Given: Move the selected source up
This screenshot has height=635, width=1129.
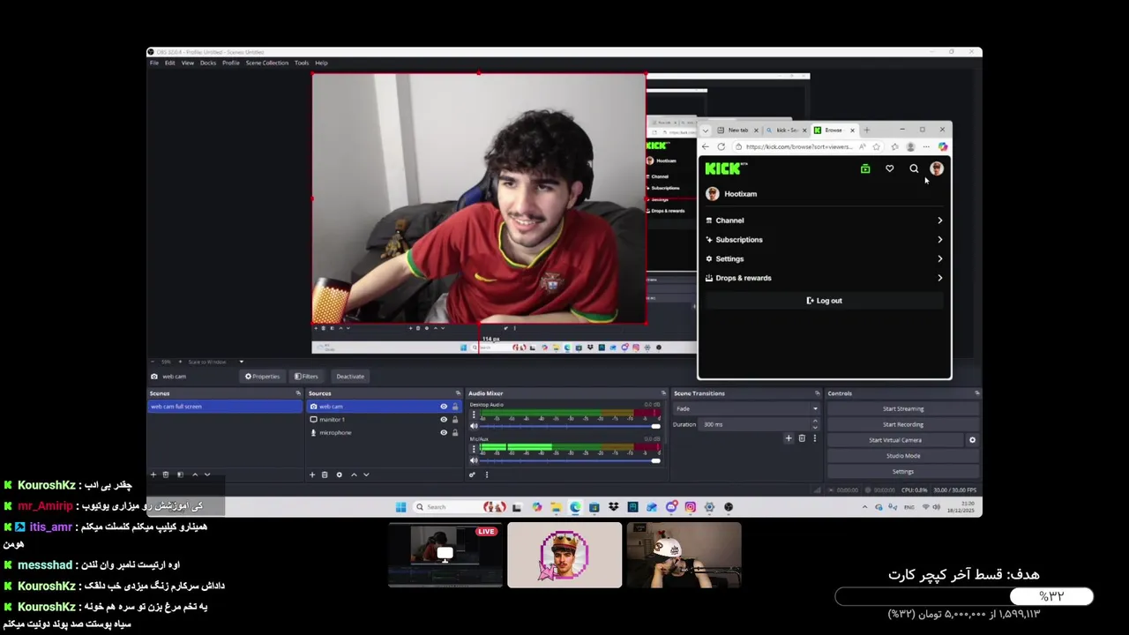Looking at the screenshot, I should pyautogui.click(x=354, y=474).
